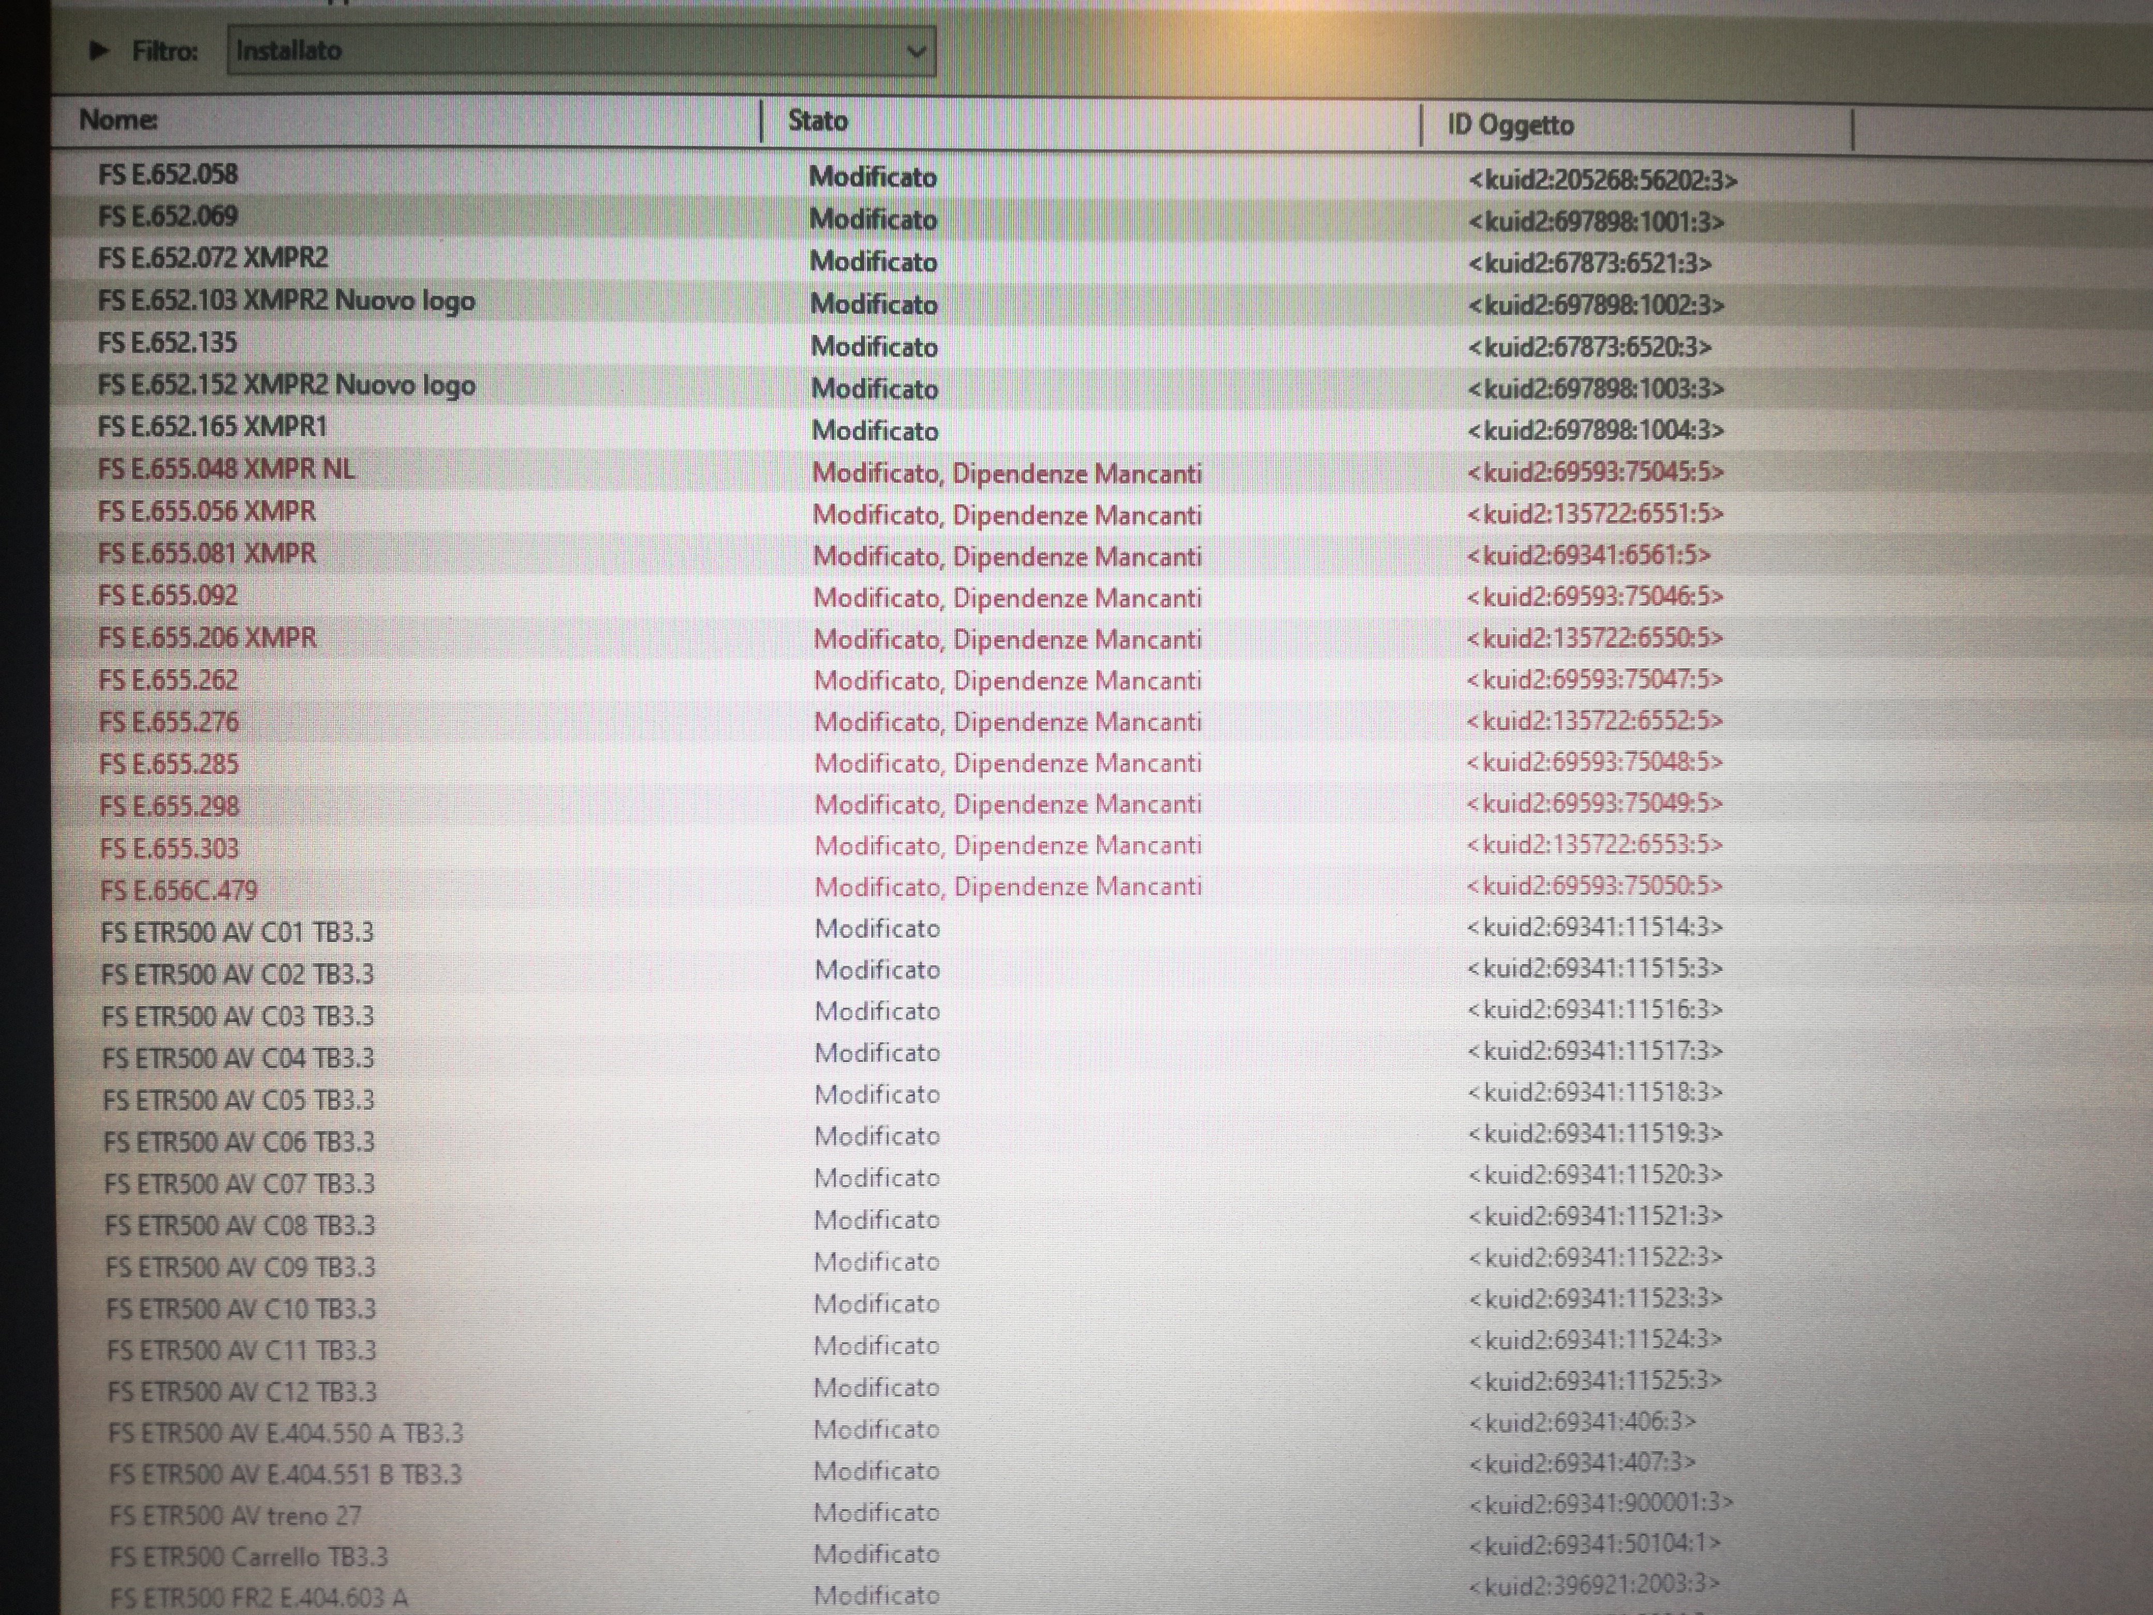Sort by the Stato column header

click(818, 121)
